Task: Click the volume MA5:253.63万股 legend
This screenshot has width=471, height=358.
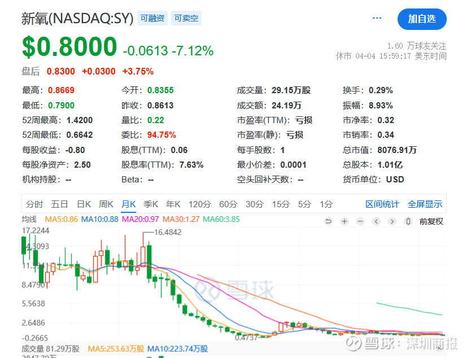Action: pos(116,349)
